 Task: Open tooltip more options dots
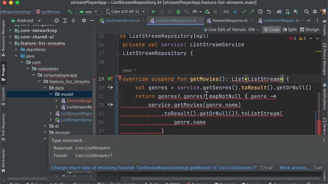[324, 141]
